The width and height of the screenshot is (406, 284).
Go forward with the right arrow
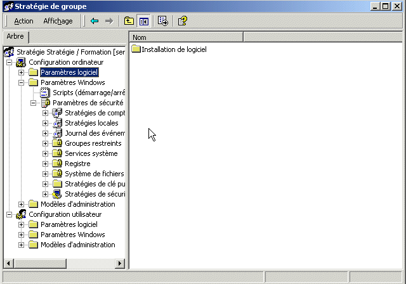(x=109, y=21)
